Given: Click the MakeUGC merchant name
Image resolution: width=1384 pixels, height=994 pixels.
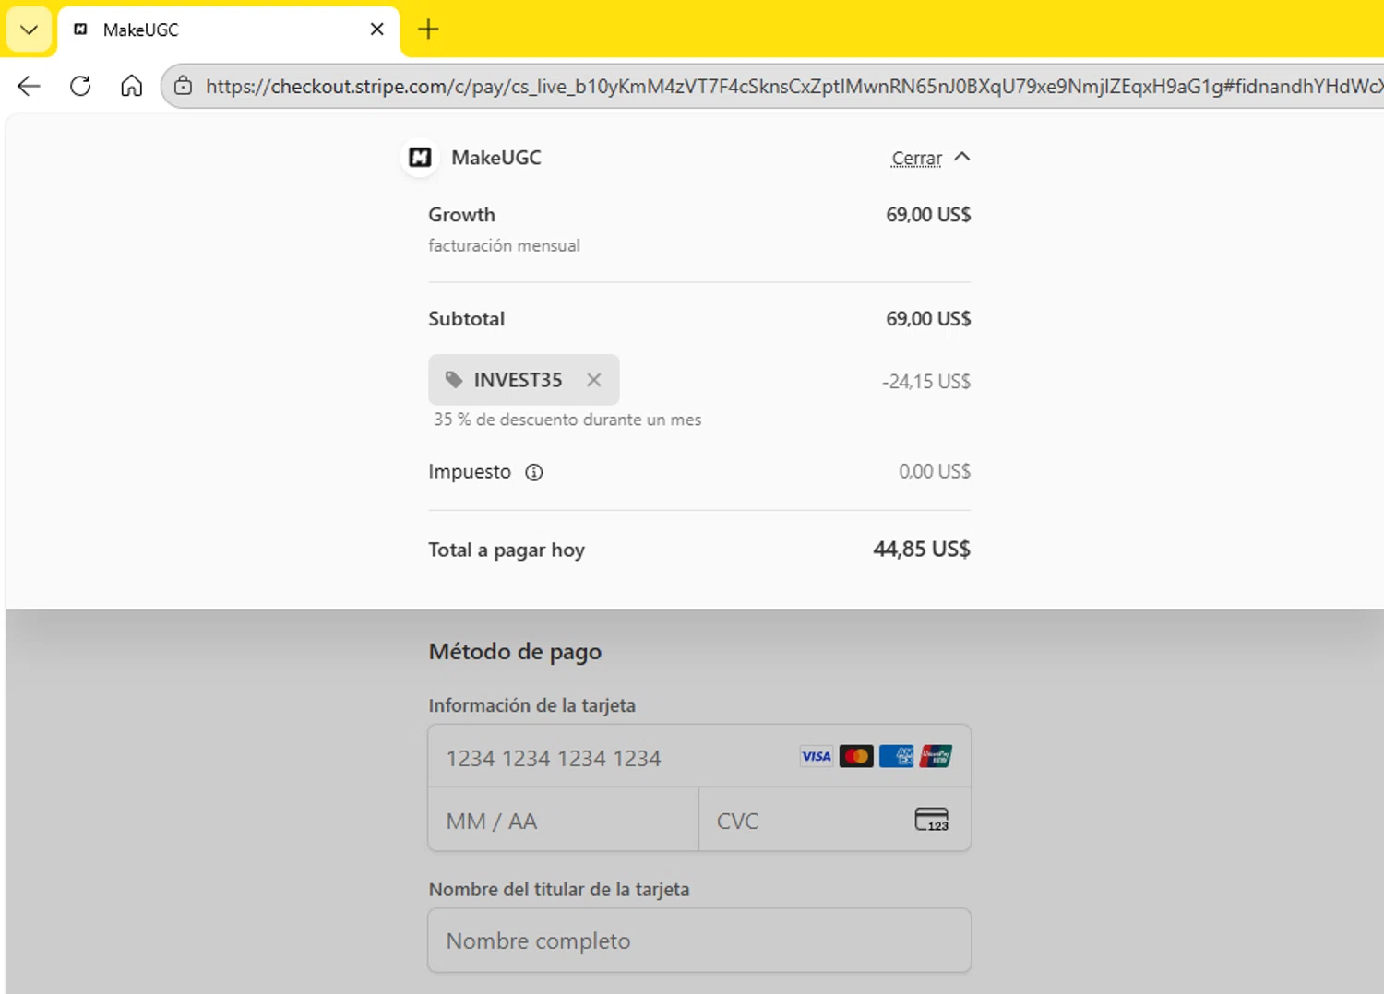Looking at the screenshot, I should 496,158.
